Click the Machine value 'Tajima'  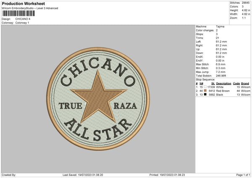(220, 26)
